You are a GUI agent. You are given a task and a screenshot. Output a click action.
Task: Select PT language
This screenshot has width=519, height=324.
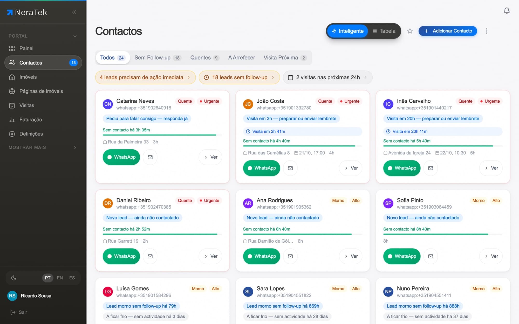point(48,278)
